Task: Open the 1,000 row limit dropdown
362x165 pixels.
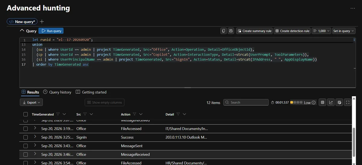Action: tap(321, 31)
